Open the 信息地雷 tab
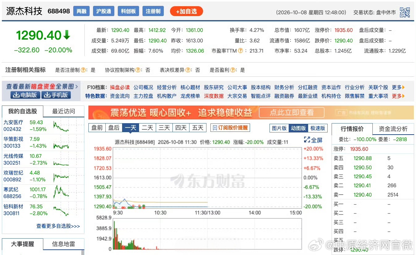The width and height of the screenshot is (416, 255). point(64,244)
